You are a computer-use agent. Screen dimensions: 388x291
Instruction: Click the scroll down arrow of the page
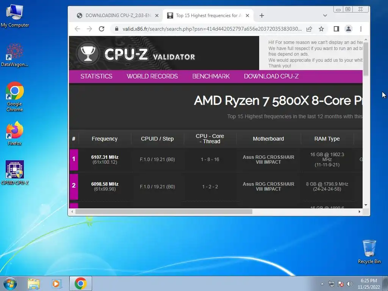click(366, 205)
